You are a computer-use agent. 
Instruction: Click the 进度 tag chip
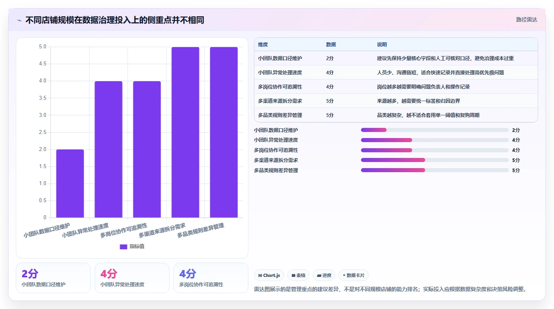click(x=324, y=275)
